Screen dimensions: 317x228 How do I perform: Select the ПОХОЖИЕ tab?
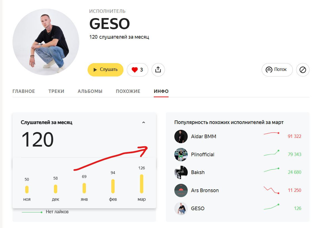[128, 91]
